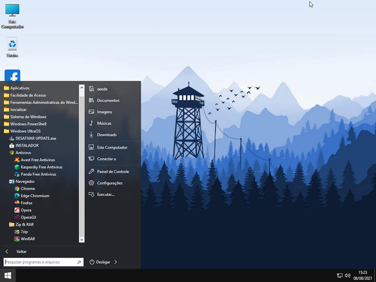The image size is (376, 282).
Task: Launch DESATIVAR UPDATE.exe from the list
Action: point(33,138)
